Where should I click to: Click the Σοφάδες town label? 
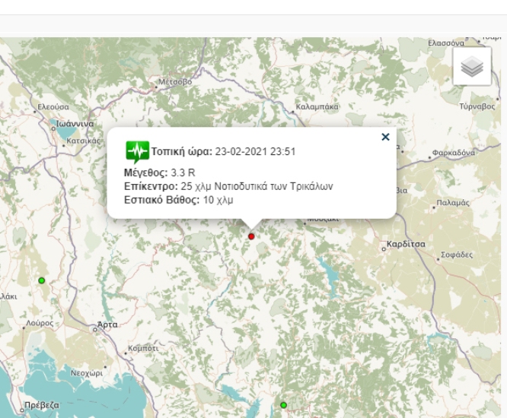[x=455, y=255]
